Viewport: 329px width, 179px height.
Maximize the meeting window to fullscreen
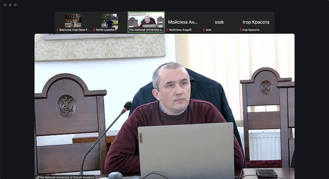coord(15,5)
